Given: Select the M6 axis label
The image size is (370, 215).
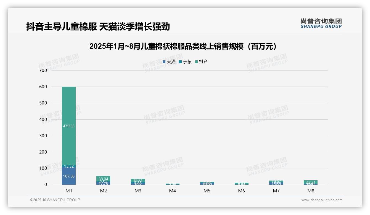Looking at the screenshot, I should [242, 190].
